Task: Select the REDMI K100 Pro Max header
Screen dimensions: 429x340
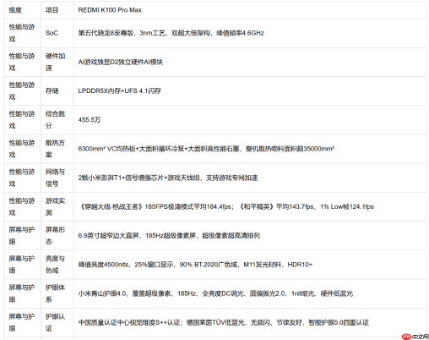Action: pyautogui.click(x=110, y=10)
